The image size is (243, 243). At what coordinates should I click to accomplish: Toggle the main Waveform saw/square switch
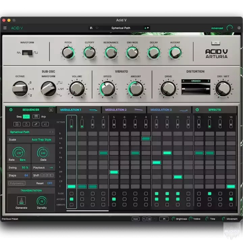pos(27,53)
